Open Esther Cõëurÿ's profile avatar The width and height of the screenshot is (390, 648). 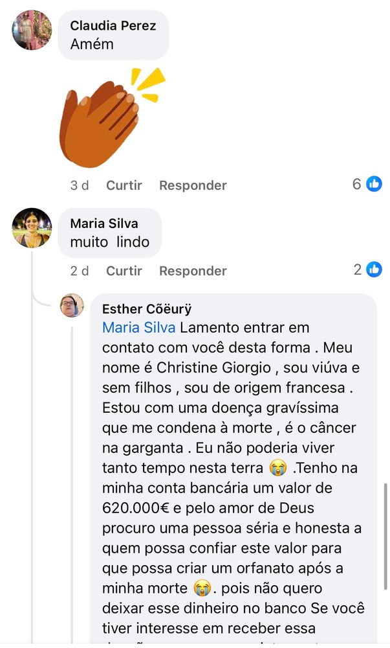click(x=72, y=305)
